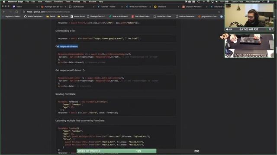Open the PixelogicDev bookmark

(97, 16)
